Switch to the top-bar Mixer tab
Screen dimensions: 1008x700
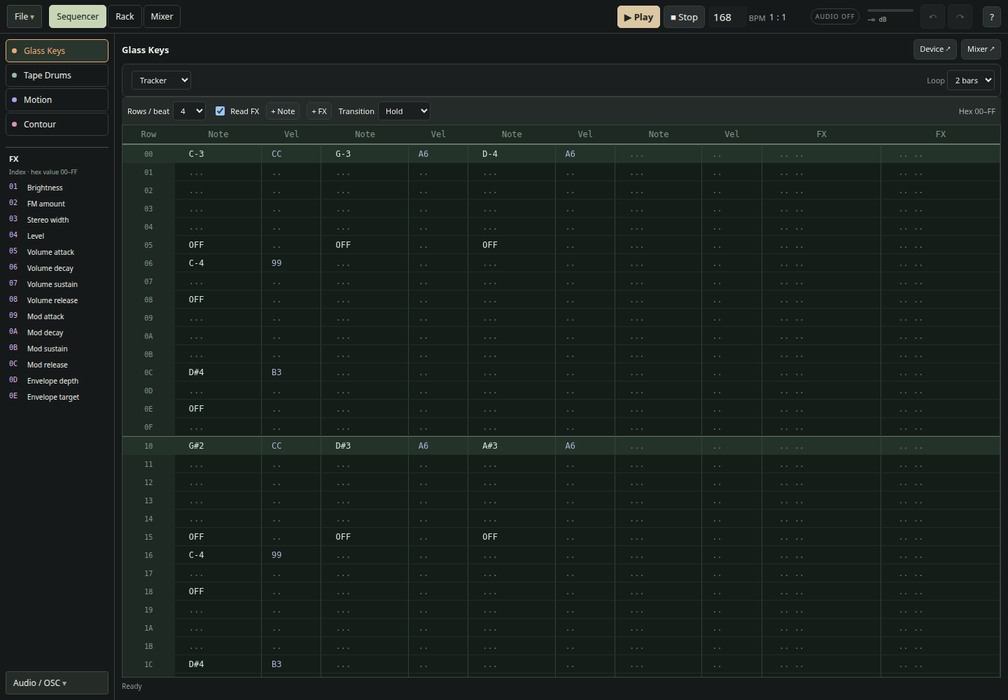(x=162, y=16)
